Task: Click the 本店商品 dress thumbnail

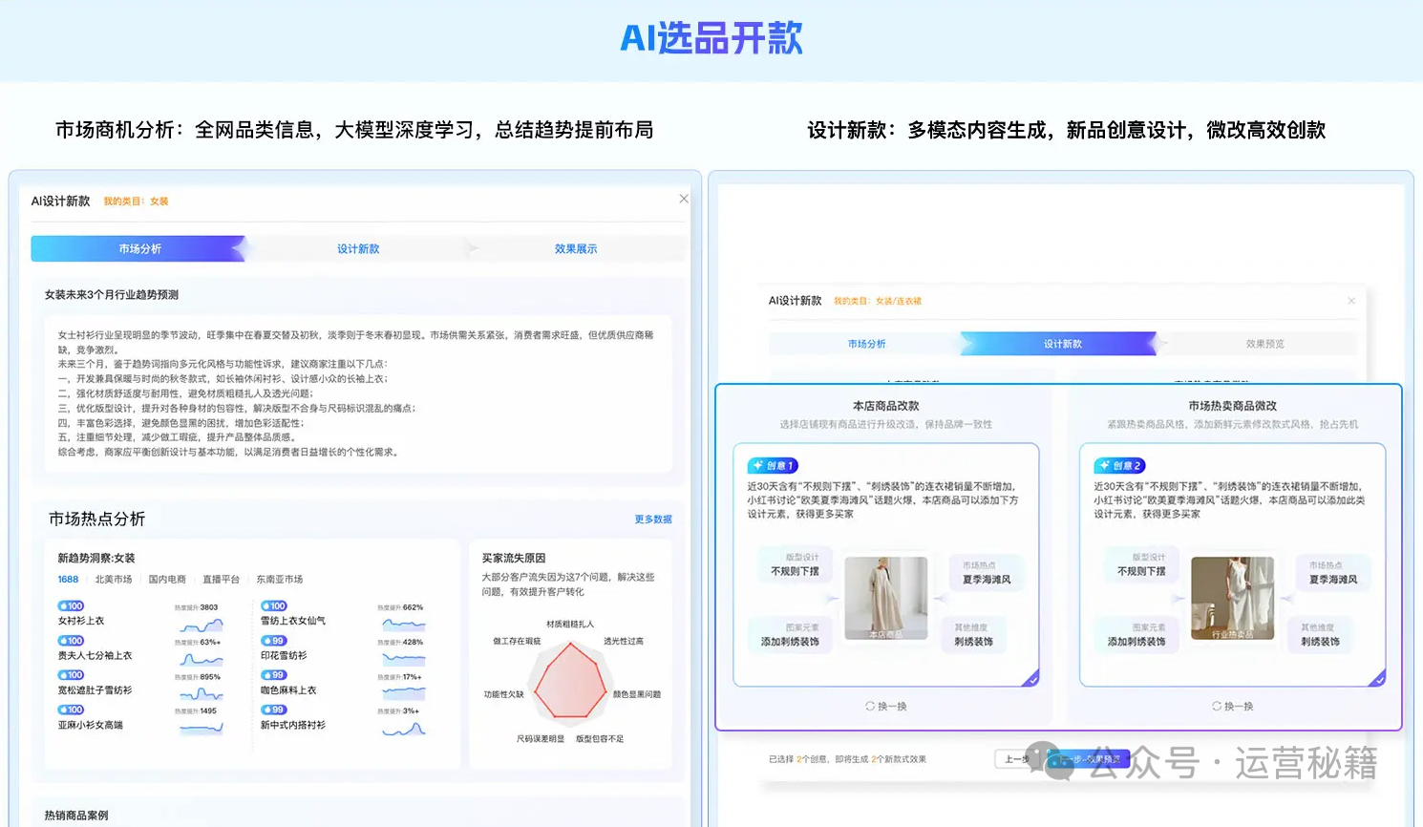Action: tap(885, 599)
